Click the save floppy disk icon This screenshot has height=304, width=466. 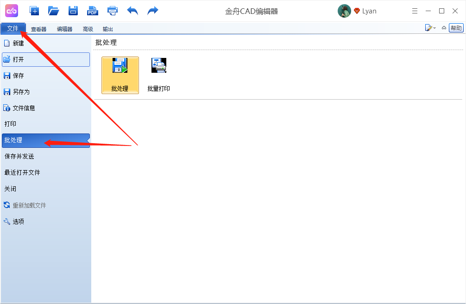coord(73,11)
